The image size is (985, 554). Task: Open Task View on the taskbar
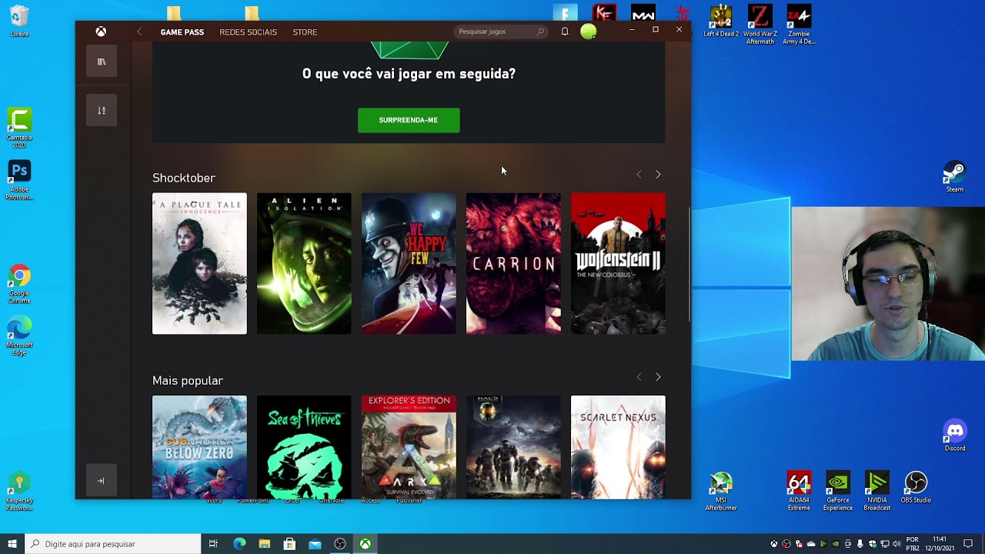[213, 544]
